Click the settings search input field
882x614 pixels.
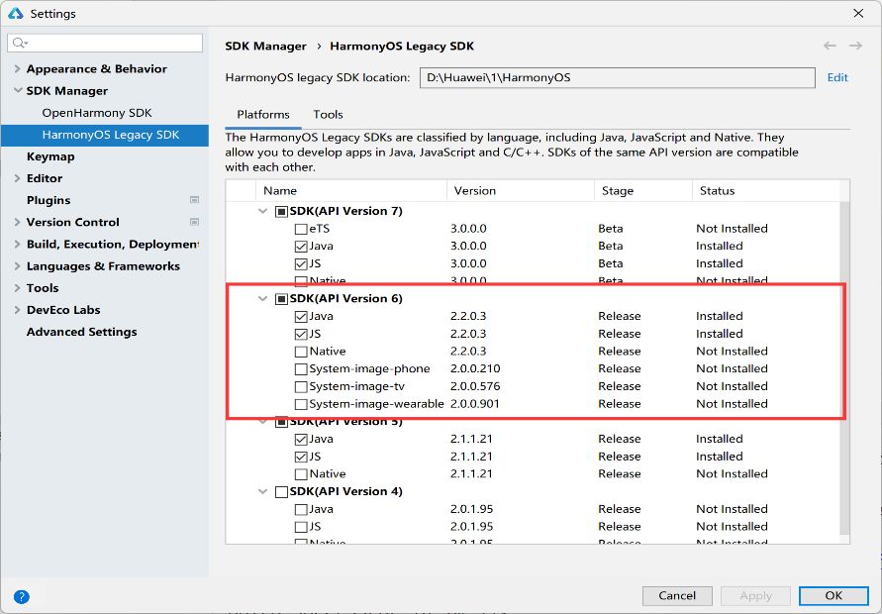(x=105, y=43)
